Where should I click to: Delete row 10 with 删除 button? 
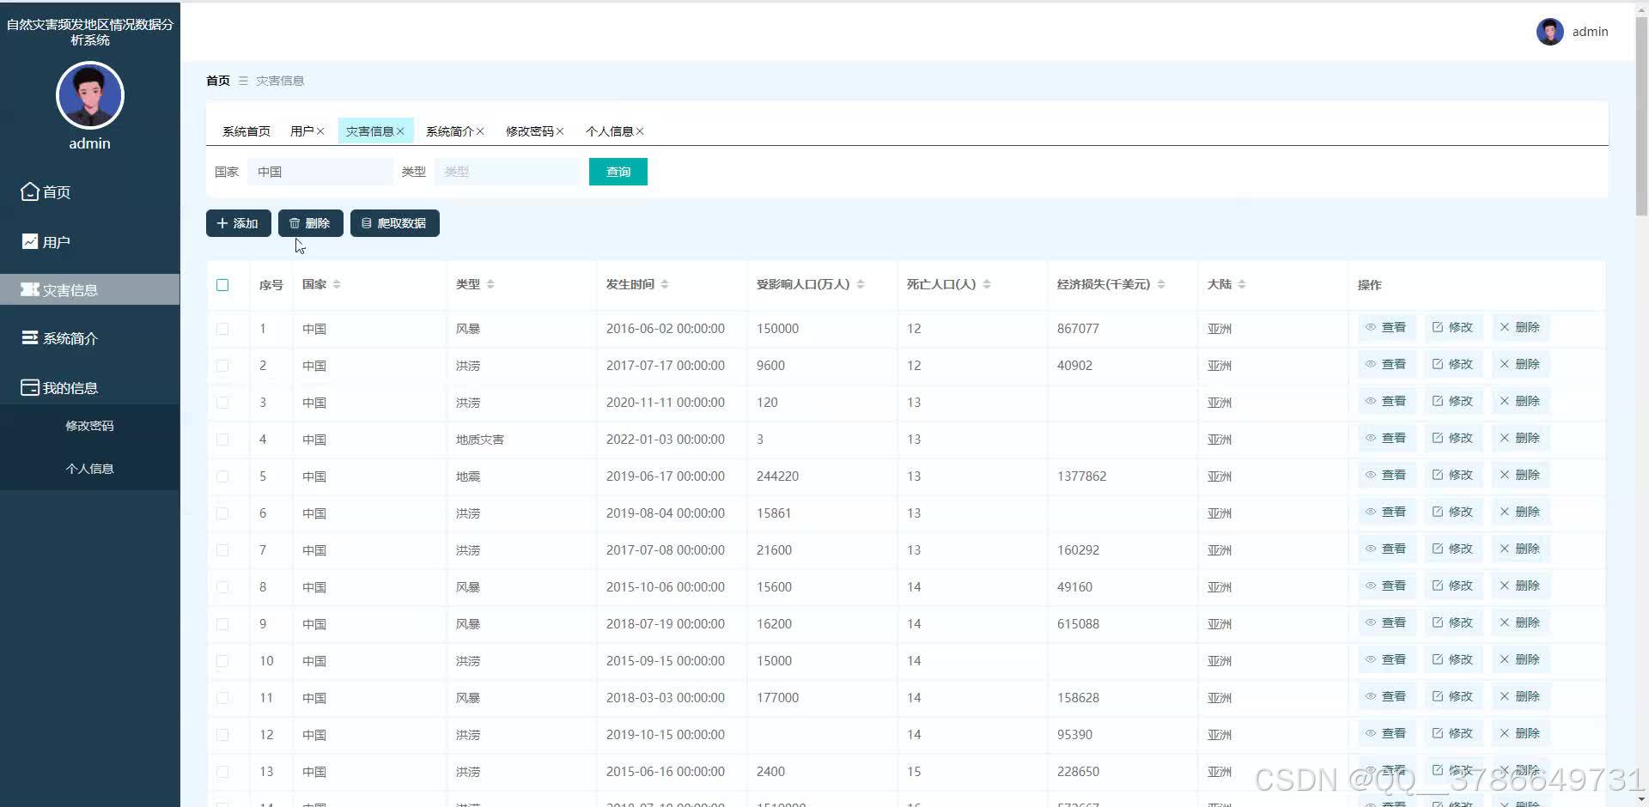(1520, 659)
